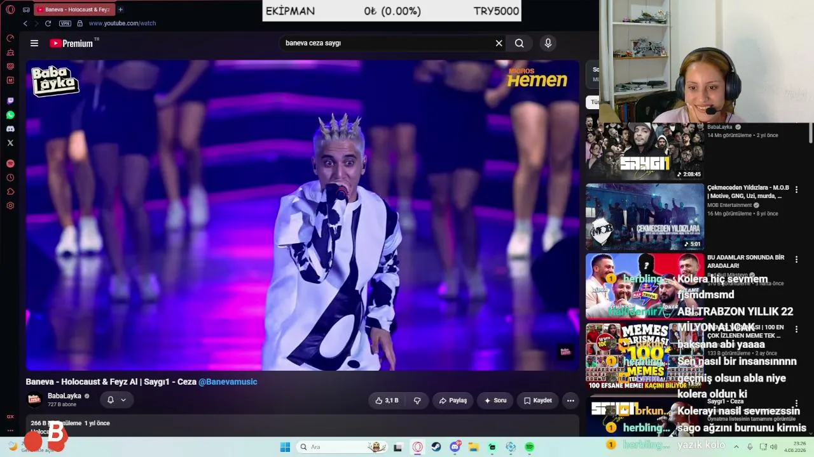Image resolution: width=814 pixels, height=457 pixels.
Task: Save the video with Kaydet
Action: 538,401
